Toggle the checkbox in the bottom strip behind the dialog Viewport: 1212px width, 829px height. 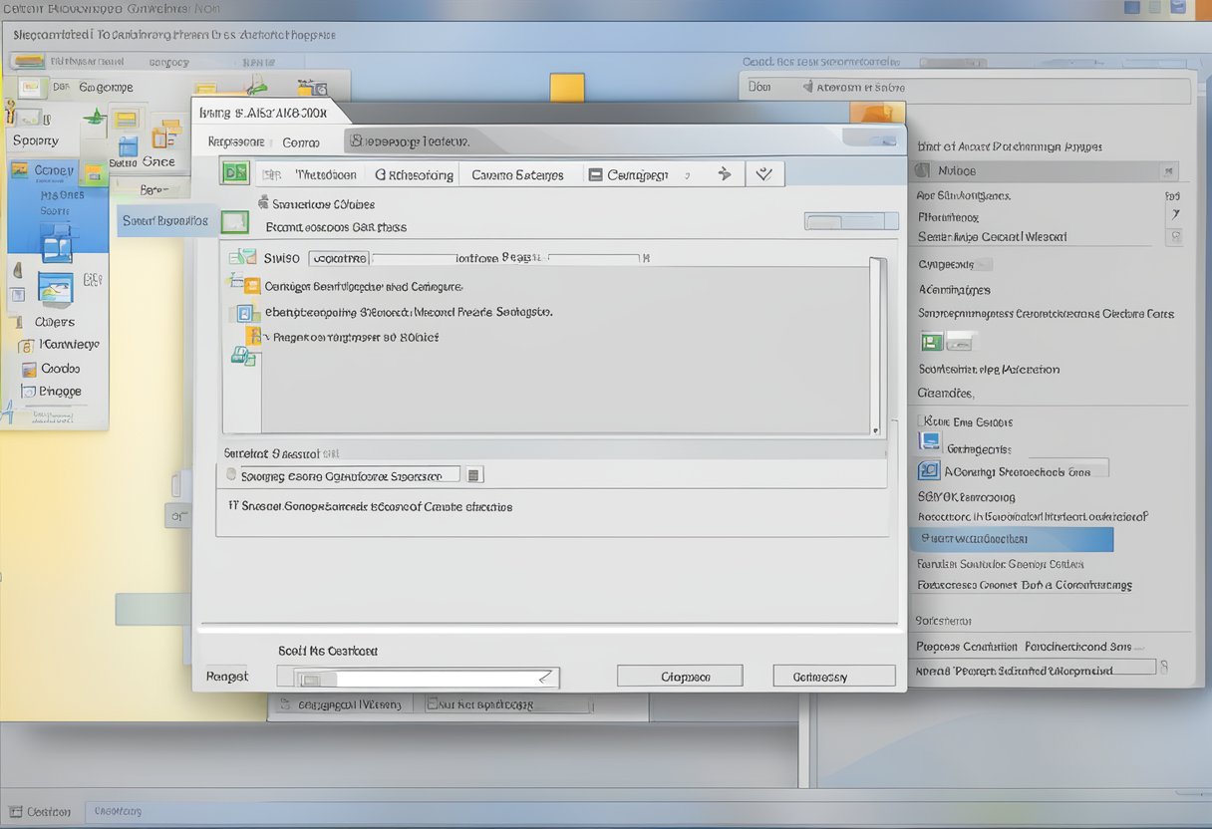(284, 704)
